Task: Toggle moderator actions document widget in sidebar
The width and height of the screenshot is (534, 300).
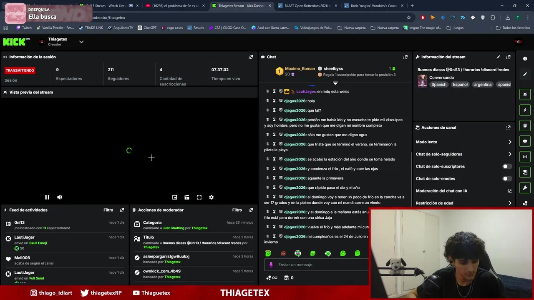Action: pyautogui.click(x=525, y=125)
